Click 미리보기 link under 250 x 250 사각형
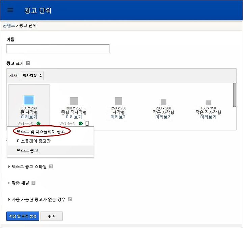Screen dimensions: 243x228 (x=118, y=117)
